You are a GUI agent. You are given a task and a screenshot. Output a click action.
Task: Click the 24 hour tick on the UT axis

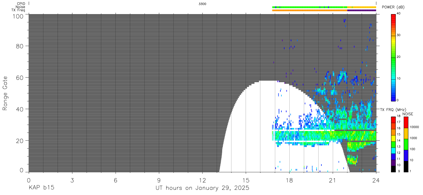point(376,180)
